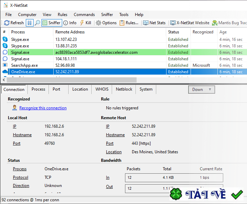The height and width of the screenshot is (204, 247).
Task: Toggle the Sniffer toolbar button
Action: coord(52,23)
